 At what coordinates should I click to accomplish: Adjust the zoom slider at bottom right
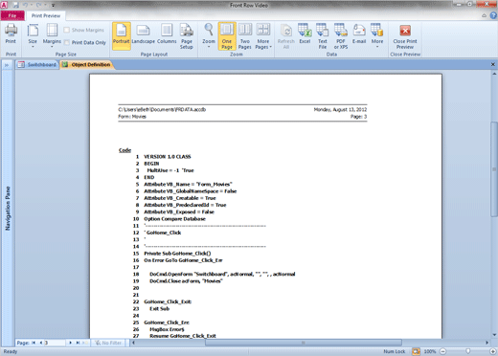coord(467,351)
